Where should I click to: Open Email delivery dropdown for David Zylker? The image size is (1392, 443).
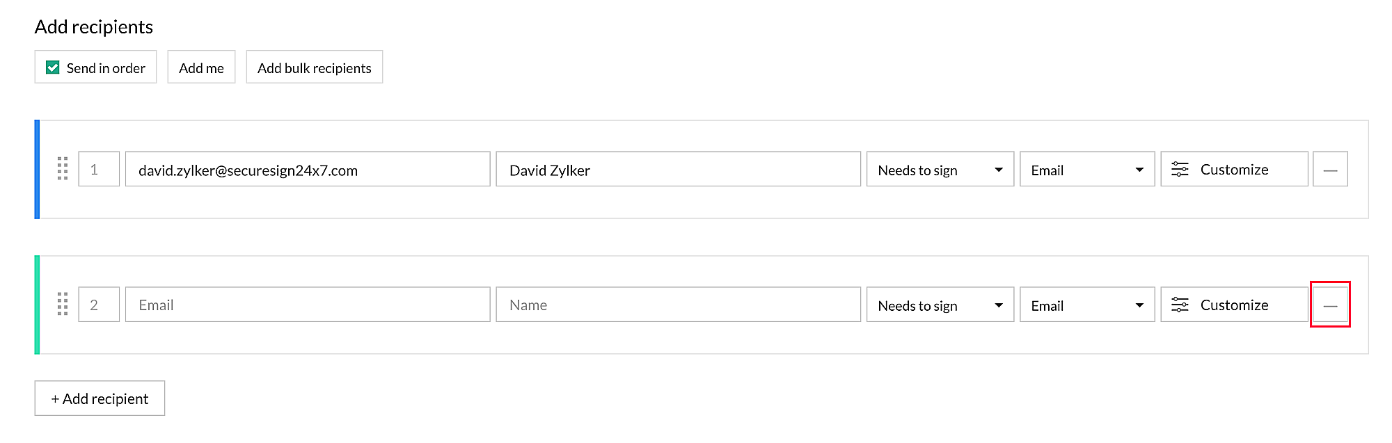pyautogui.click(x=1087, y=170)
